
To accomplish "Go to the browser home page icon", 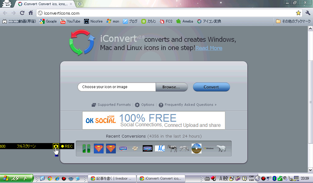I will (31, 13).
